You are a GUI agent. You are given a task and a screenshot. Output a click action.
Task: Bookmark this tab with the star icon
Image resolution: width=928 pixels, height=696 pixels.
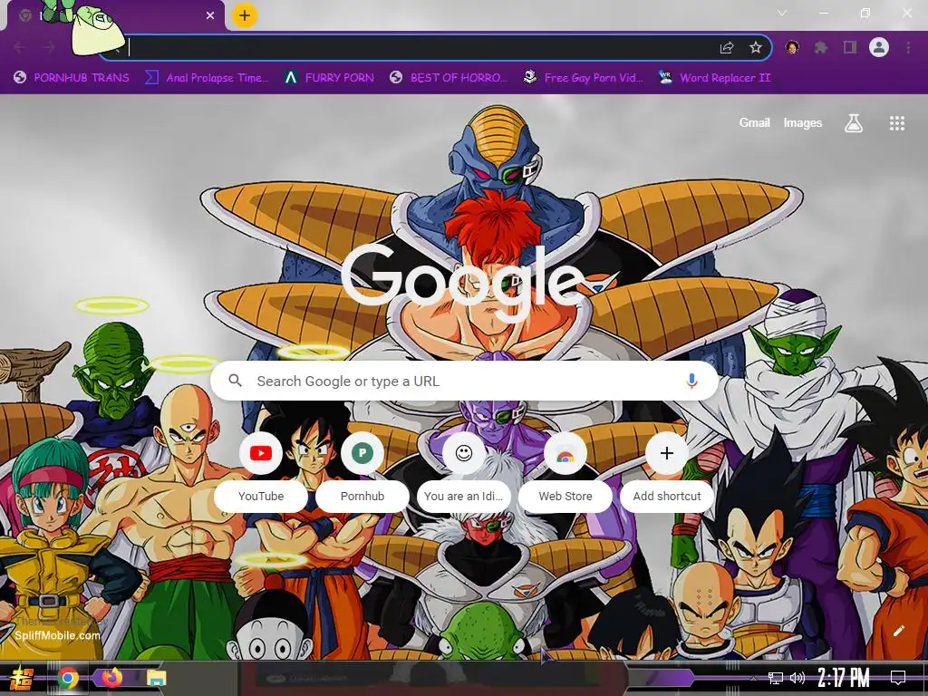(755, 47)
